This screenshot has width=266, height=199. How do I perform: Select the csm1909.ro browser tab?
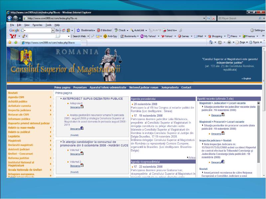tap(51, 43)
